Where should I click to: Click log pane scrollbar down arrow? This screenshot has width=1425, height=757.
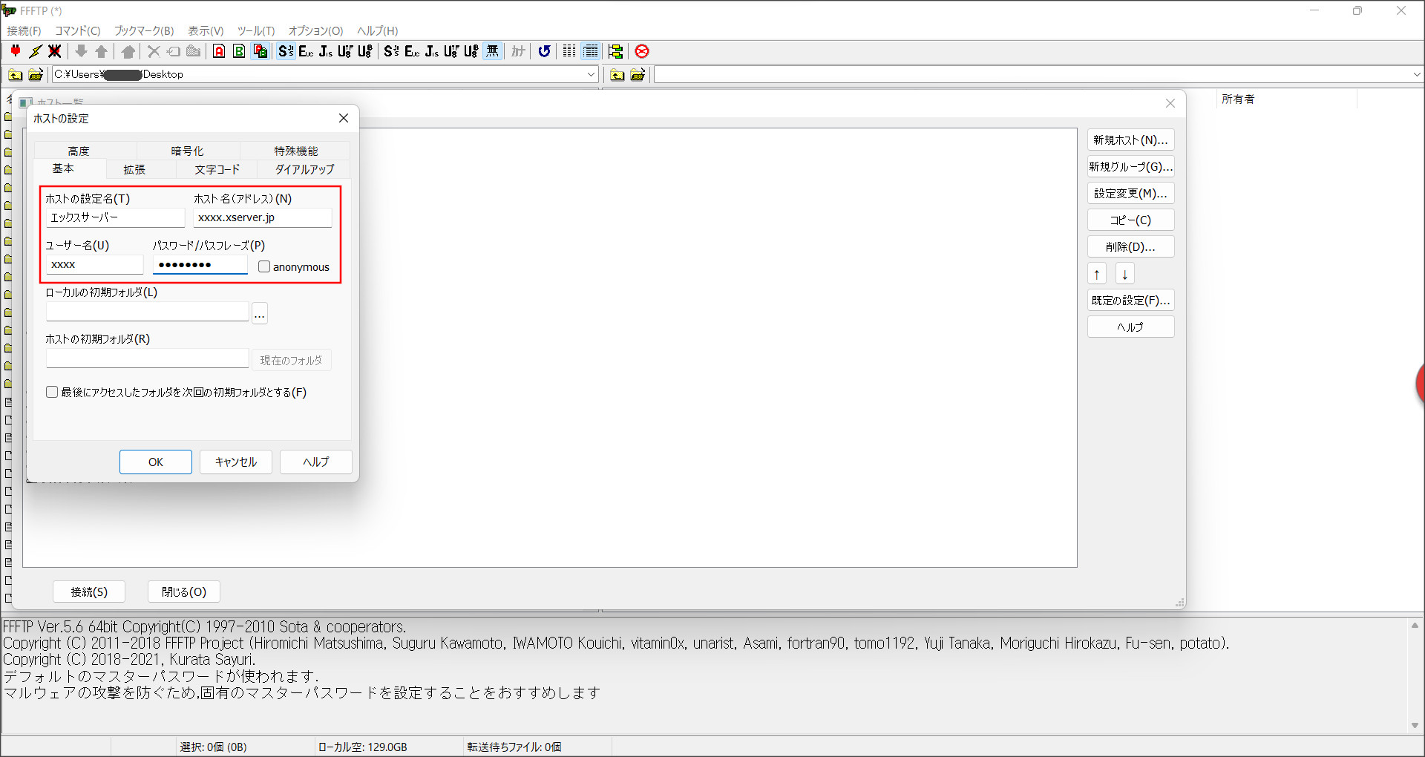(1415, 726)
